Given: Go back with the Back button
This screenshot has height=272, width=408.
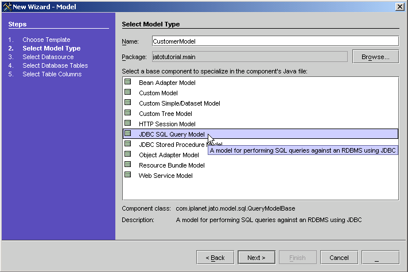Looking at the screenshot, I should coord(215,258).
